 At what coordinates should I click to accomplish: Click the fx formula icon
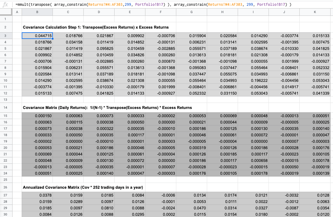[5, 5]
